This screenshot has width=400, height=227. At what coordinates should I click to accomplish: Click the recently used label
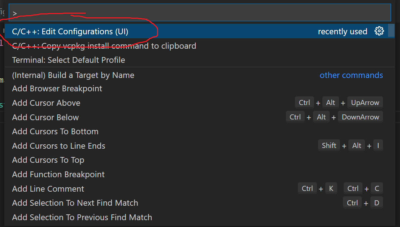pos(342,31)
